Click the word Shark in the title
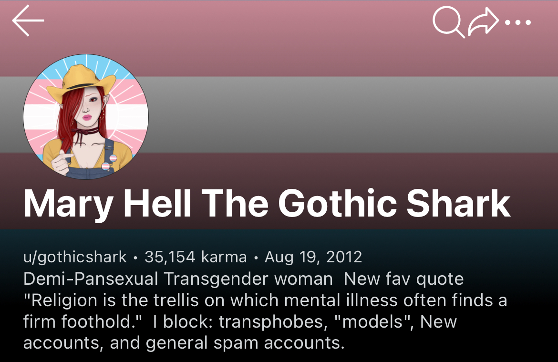This screenshot has height=362, width=558. 458,203
